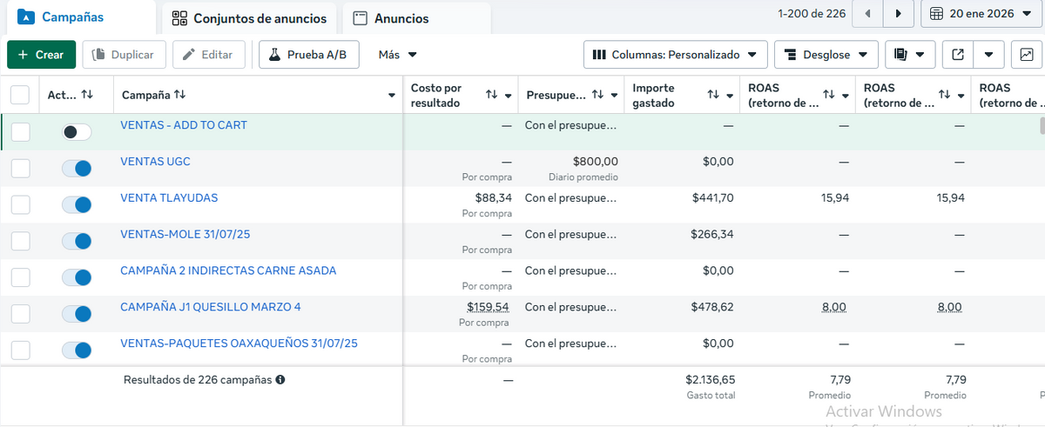Sort campaigns by Campaña name arrows
The width and height of the screenshot is (1045, 427).
tap(179, 95)
